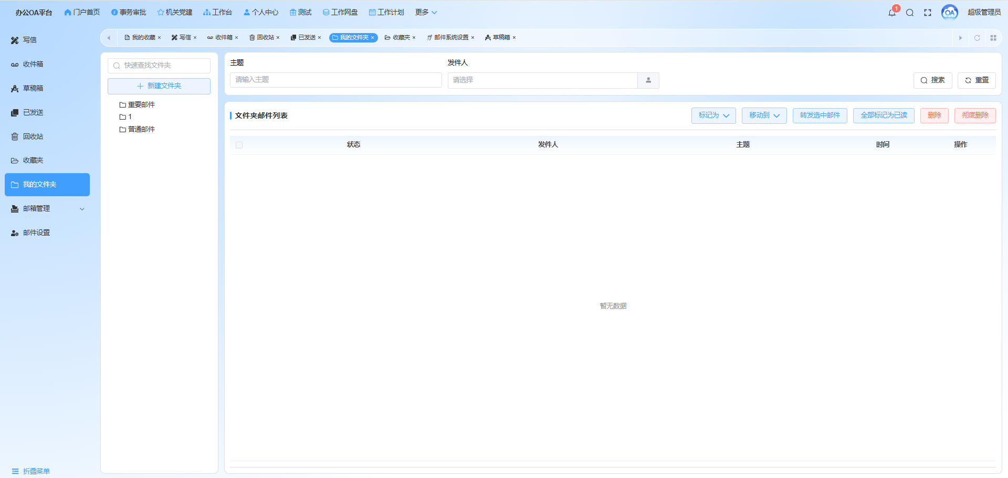Open the OA user avatar
Screen dimensions: 1008x478
(950, 12)
